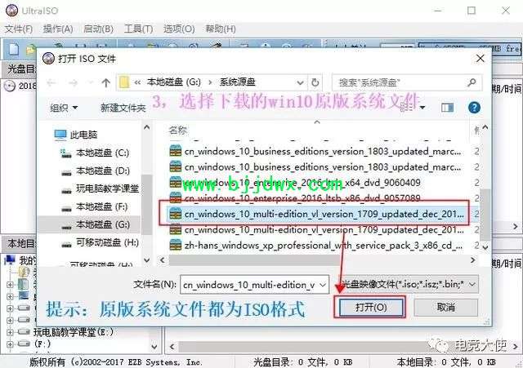Toggle the preview pane icon
Viewport: 523px width, 368px height.
[447, 108]
